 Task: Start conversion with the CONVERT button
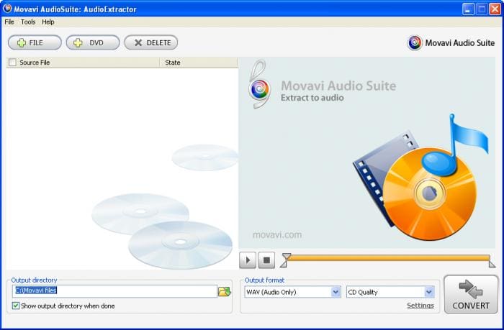point(471,295)
